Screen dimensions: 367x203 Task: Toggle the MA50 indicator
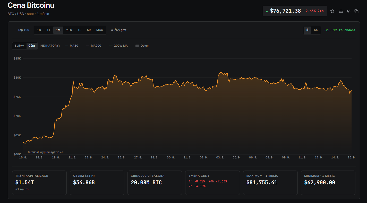[71, 46]
